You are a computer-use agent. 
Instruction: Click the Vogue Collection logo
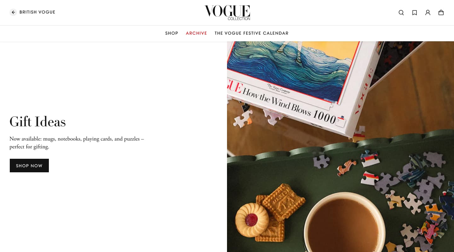click(x=227, y=13)
